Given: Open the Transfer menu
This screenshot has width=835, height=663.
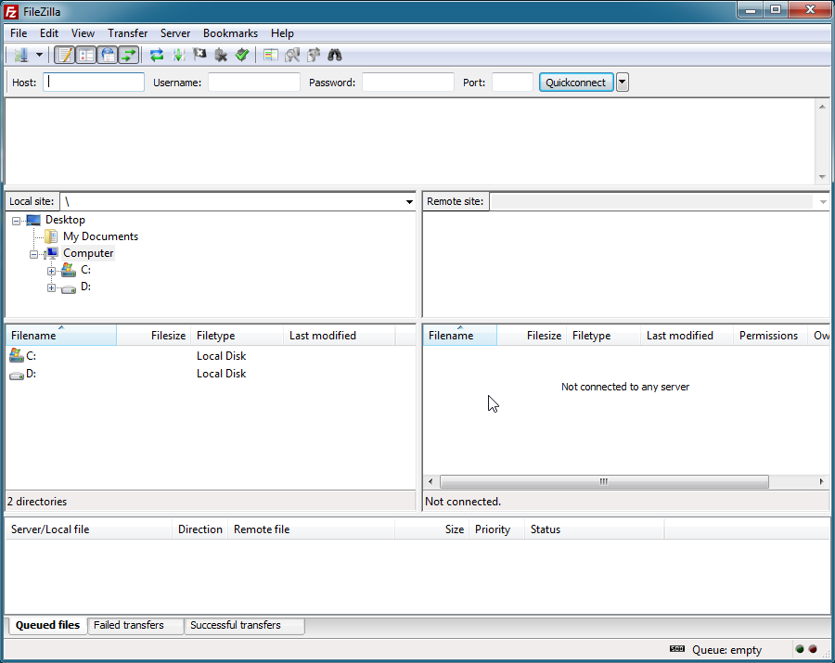Looking at the screenshot, I should (x=128, y=33).
